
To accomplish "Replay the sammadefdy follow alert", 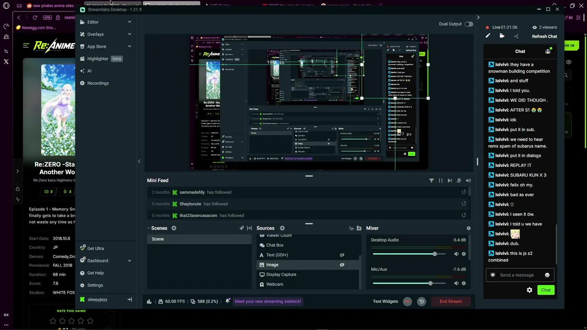I will click(464, 192).
